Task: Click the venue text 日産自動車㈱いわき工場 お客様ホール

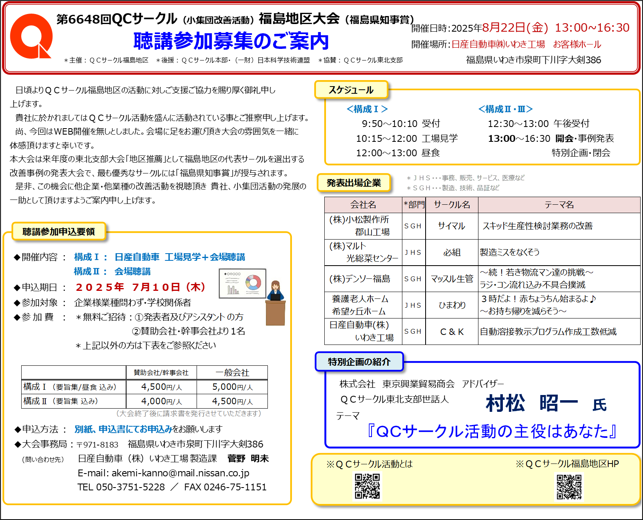Action: 526,44
